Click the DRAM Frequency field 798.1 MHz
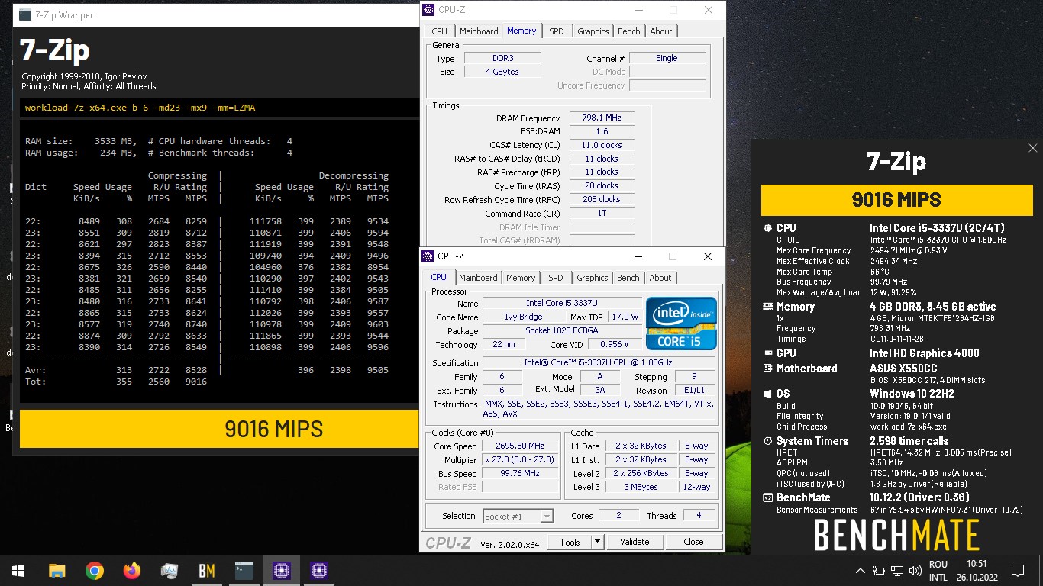Screen dimensions: 1043x586 (602, 118)
